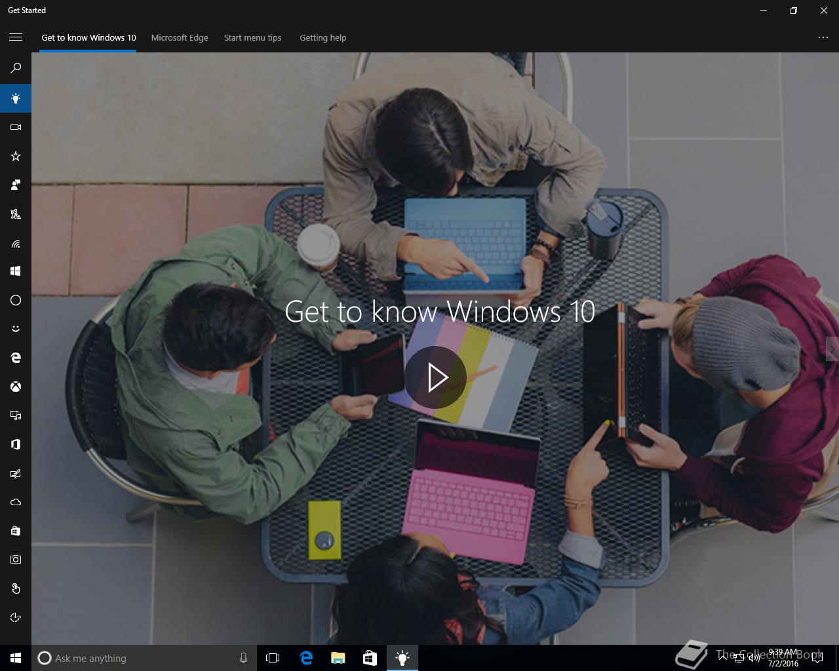
Task: Switch to the Microsoft Edge tab
Action: click(180, 37)
